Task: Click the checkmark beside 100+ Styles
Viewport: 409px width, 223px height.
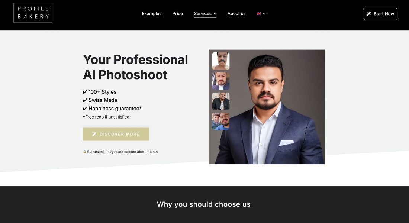Action: click(85, 92)
